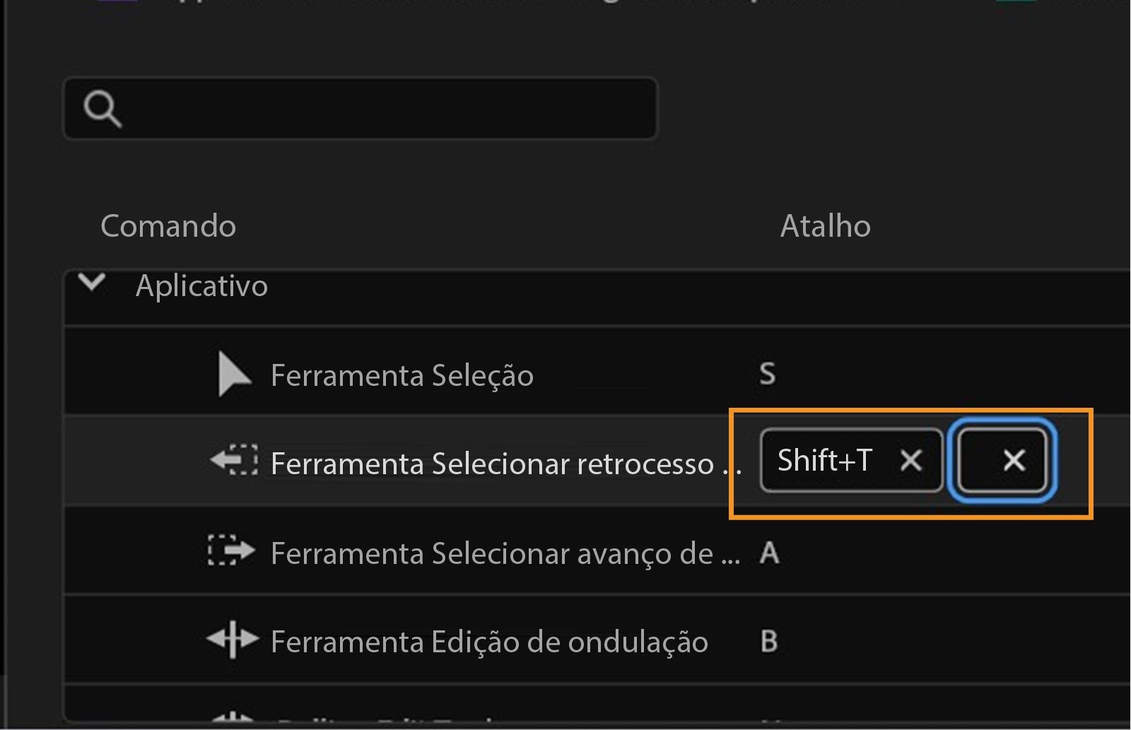Remove the Shift+T shortcut assignment
This screenshot has height=730, width=1131.
click(911, 461)
